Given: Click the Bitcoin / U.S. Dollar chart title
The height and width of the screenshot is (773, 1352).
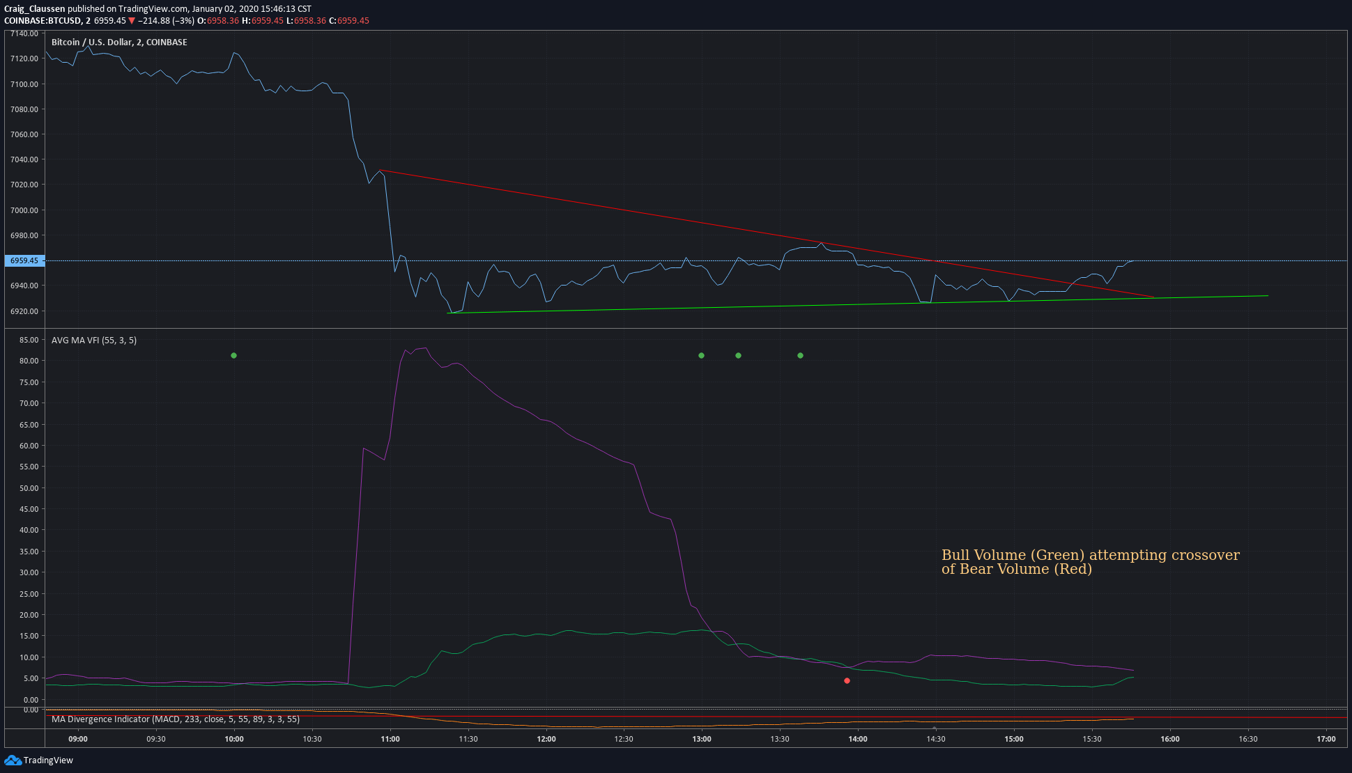Looking at the screenshot, I should point(119,42).
